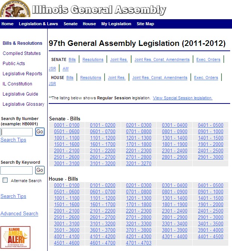This screenshot has width=232, height=251.
Task: Go to the House menu item
Action: (x=89, y=24)
